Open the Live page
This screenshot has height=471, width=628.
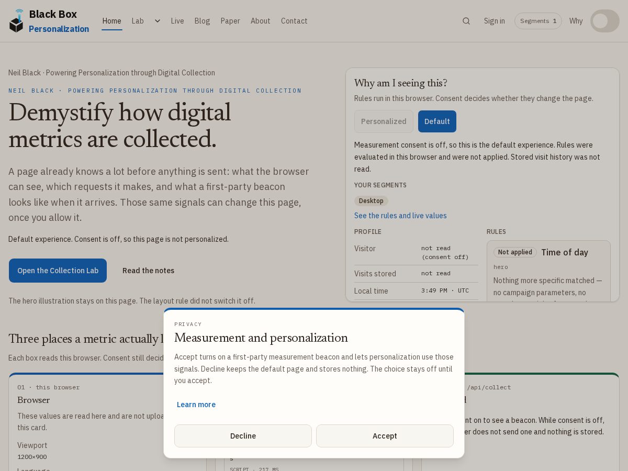177,21
